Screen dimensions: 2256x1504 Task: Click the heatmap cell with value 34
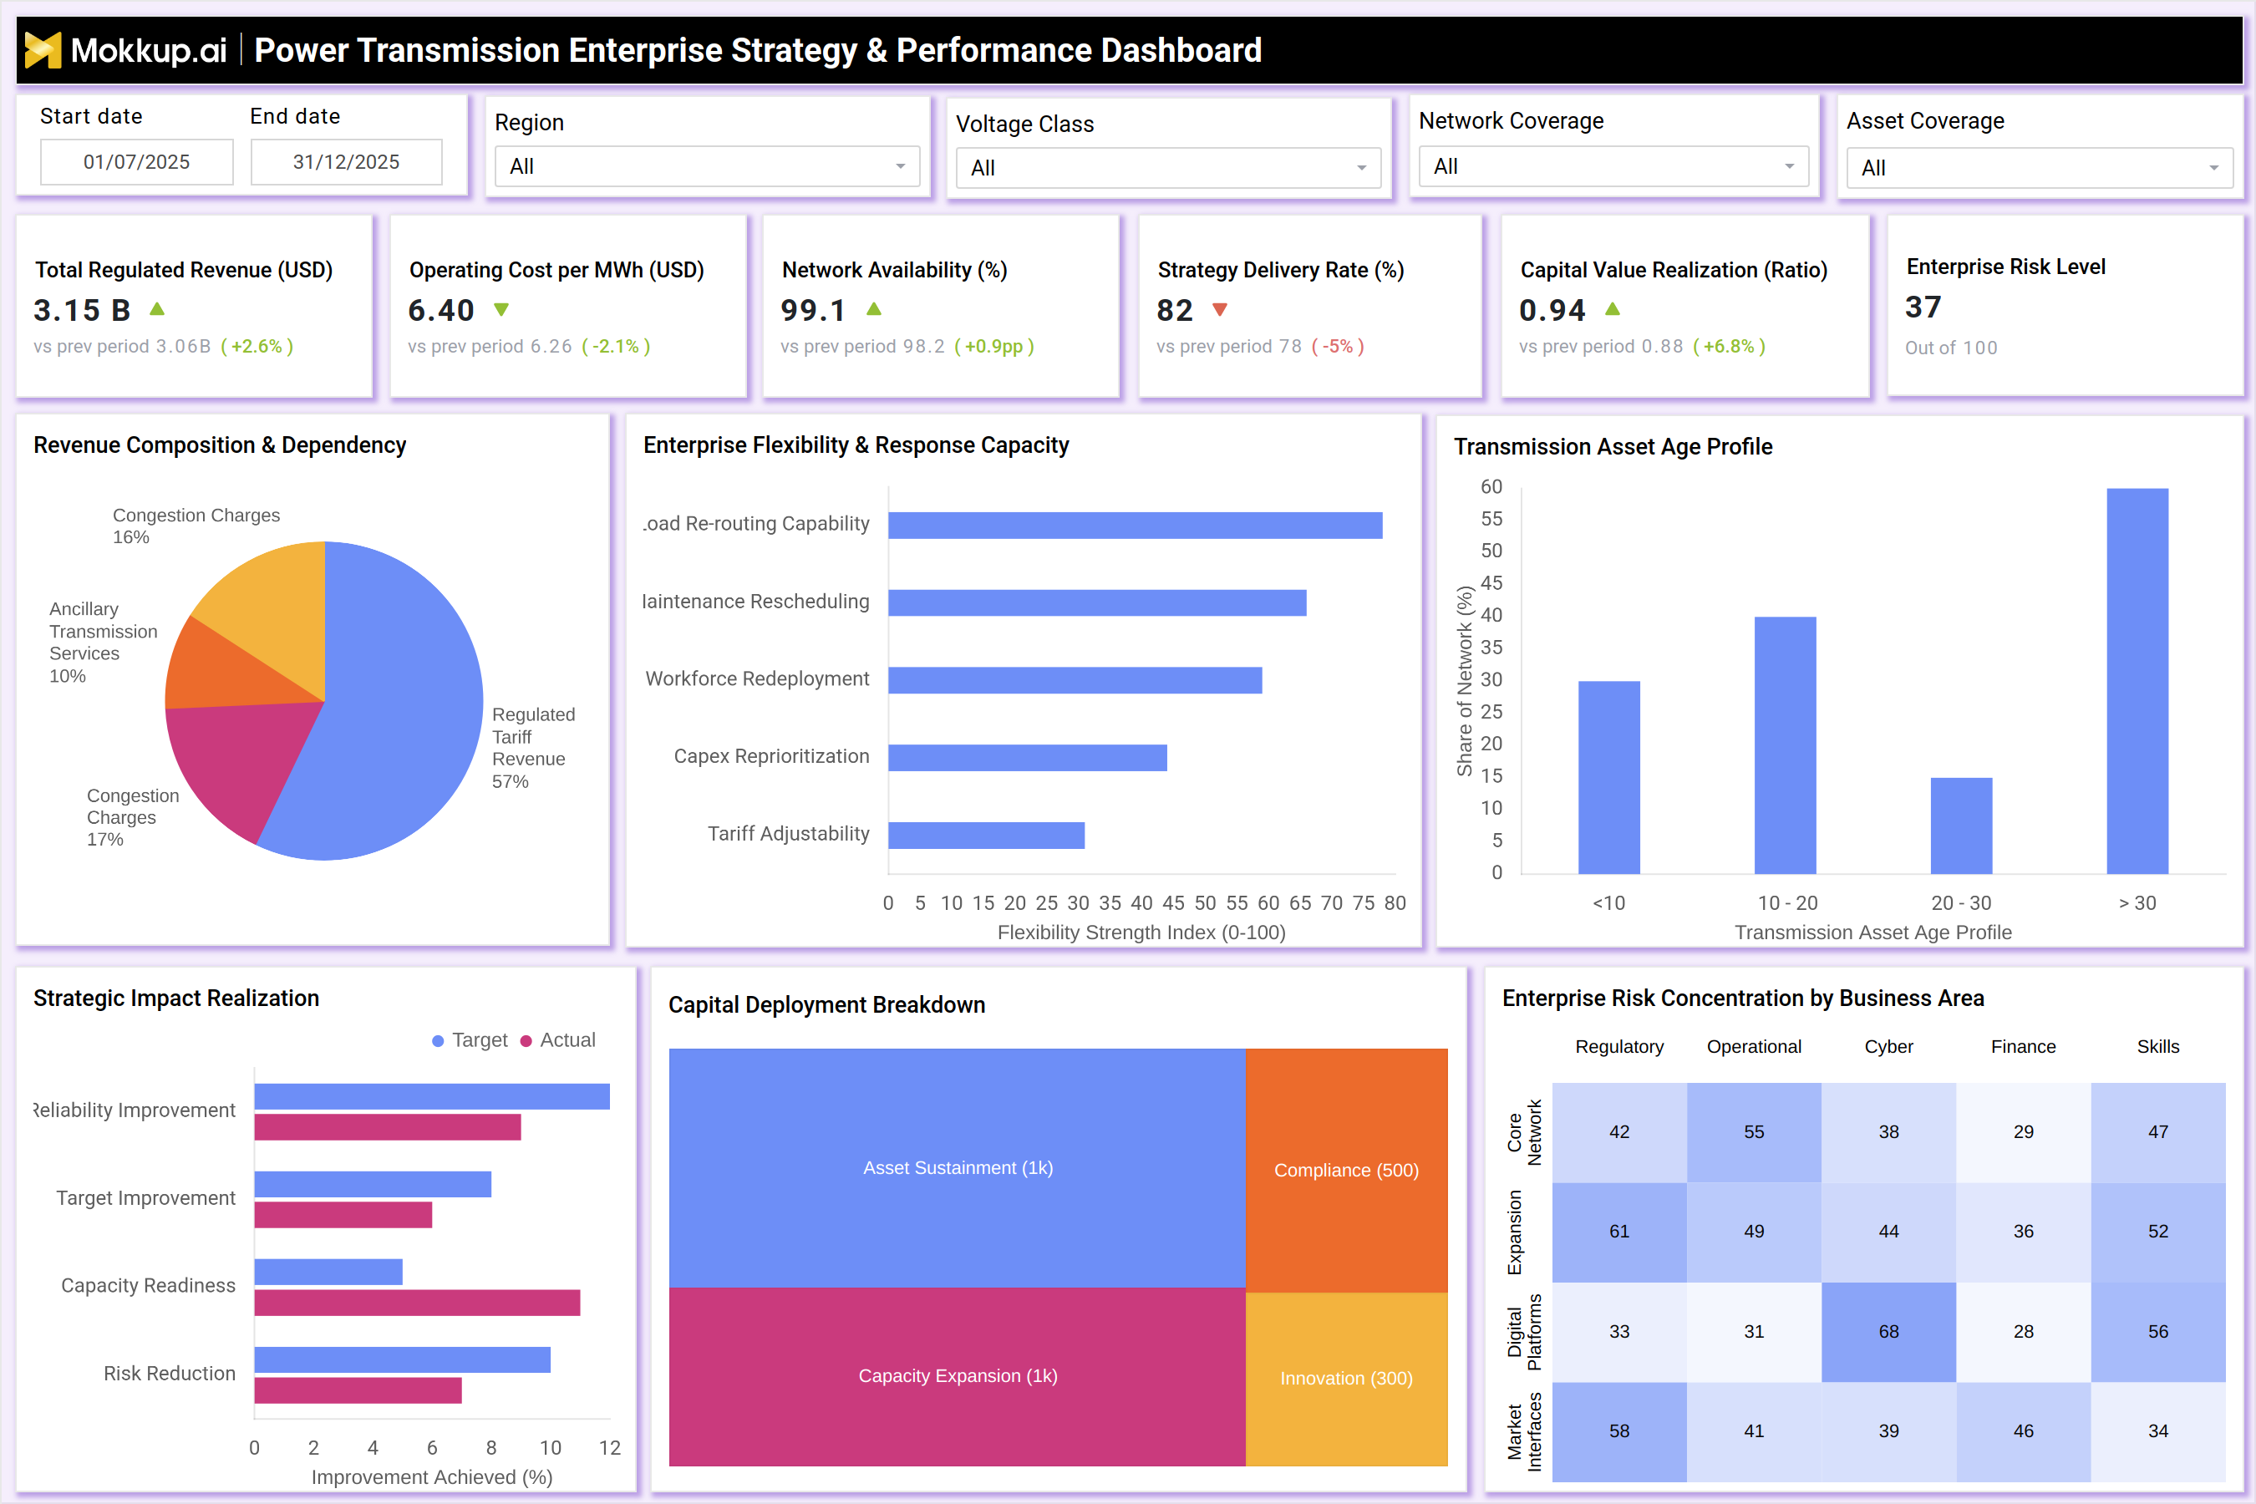2158,1431
